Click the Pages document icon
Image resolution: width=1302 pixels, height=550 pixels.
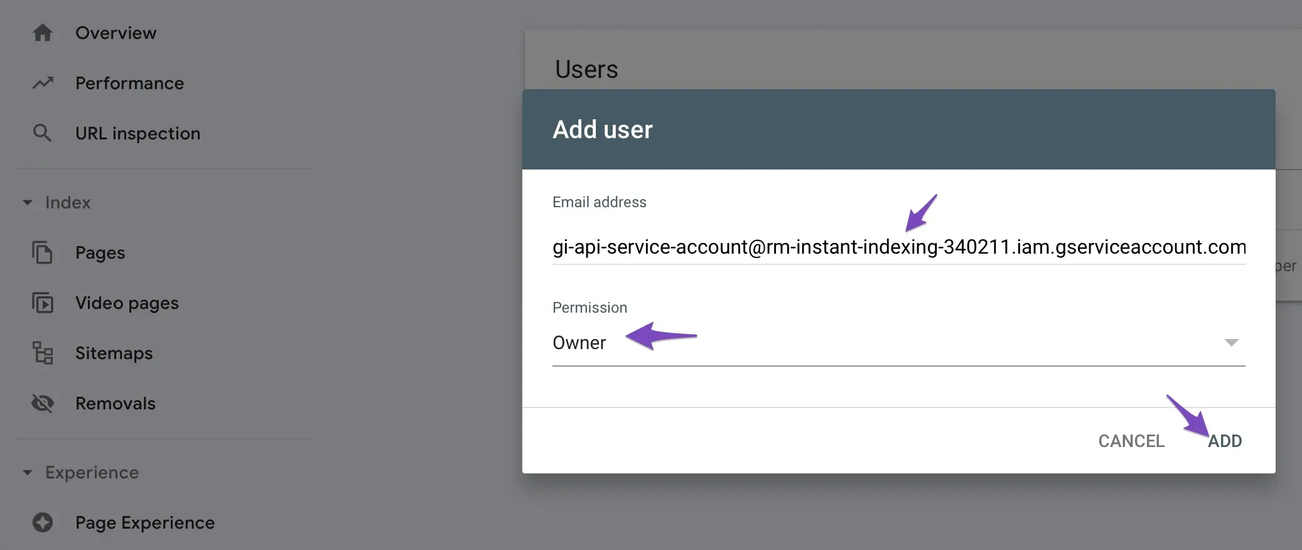pyautogui.click(x=43, y=252)
